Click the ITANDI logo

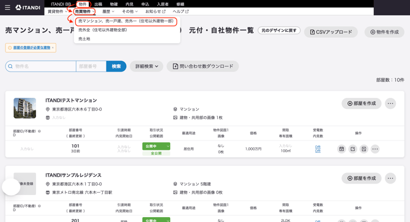pyautogui.click(x=28, y=7)
